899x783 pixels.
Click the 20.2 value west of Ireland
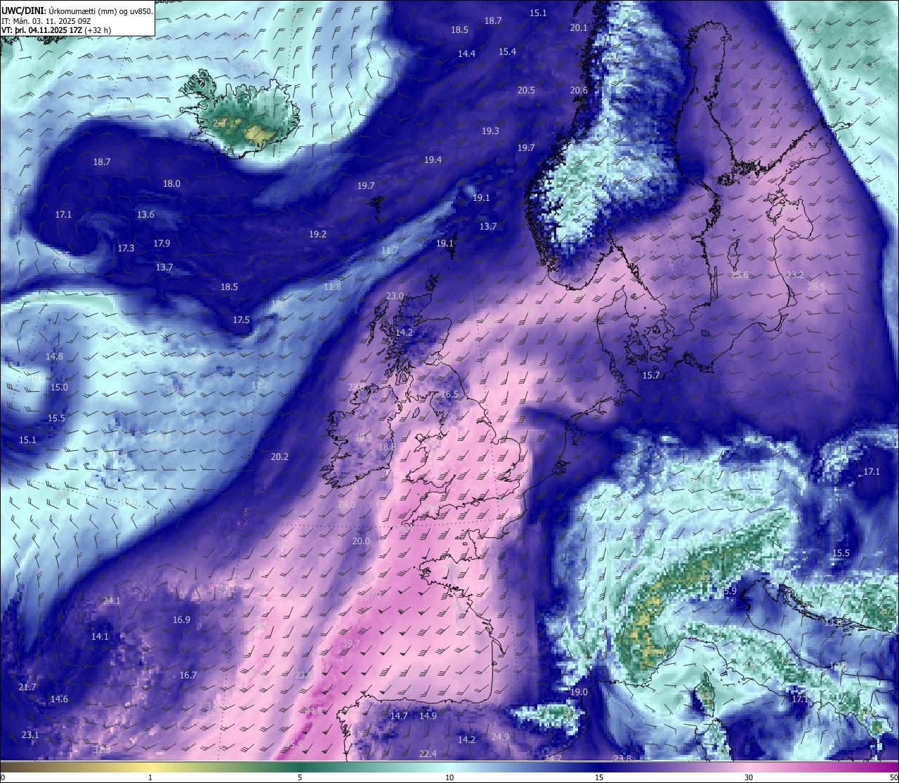click(x=280, y=457)
